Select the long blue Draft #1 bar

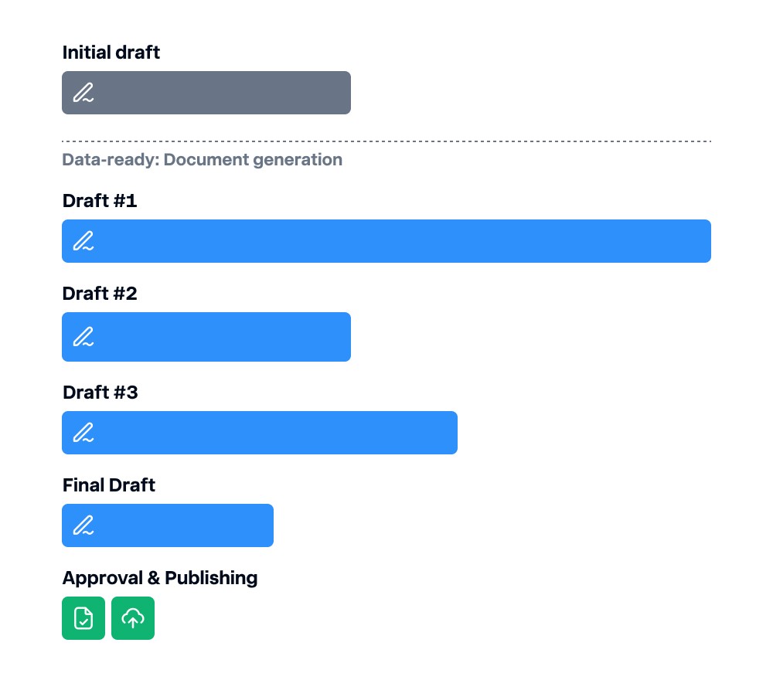[x=386, y=241]
